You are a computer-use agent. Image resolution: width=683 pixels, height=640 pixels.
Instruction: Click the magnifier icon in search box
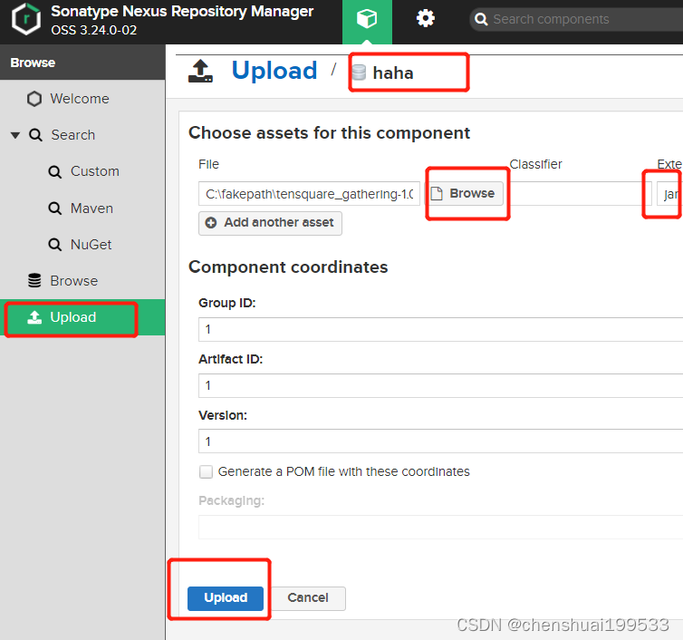point(481,19)
